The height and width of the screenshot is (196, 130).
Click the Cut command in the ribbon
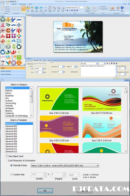tap(7, 7)
